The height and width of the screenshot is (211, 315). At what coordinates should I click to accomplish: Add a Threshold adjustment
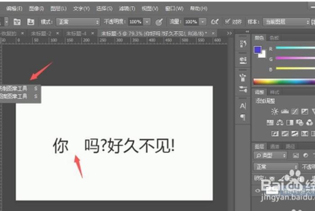tap(295, 133)
